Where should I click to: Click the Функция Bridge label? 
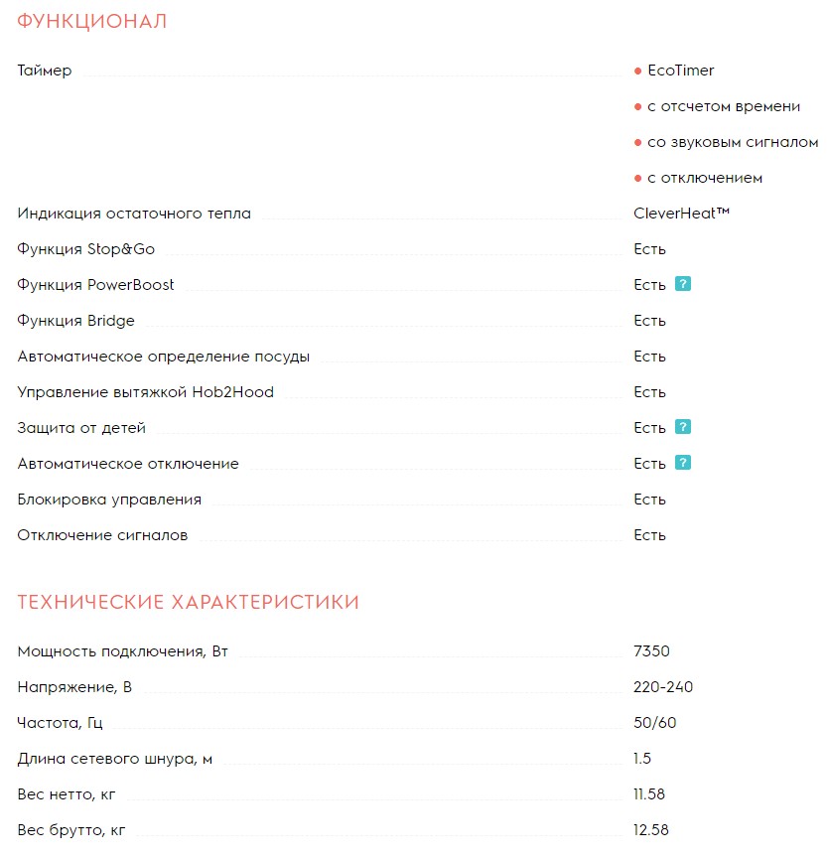(x=76, y=321)
